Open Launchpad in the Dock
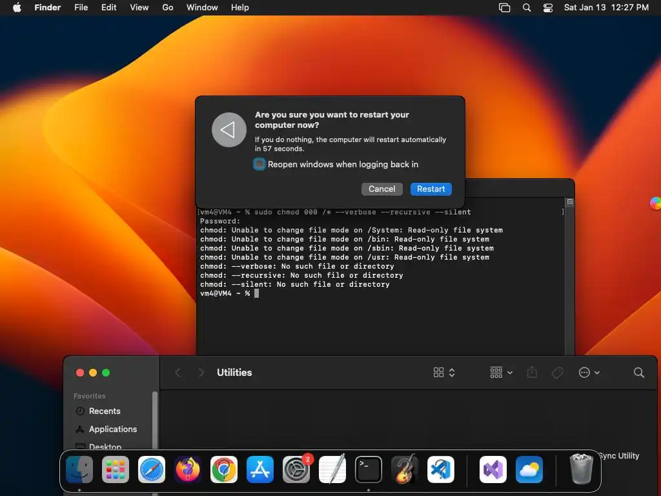 click(116, 470)
